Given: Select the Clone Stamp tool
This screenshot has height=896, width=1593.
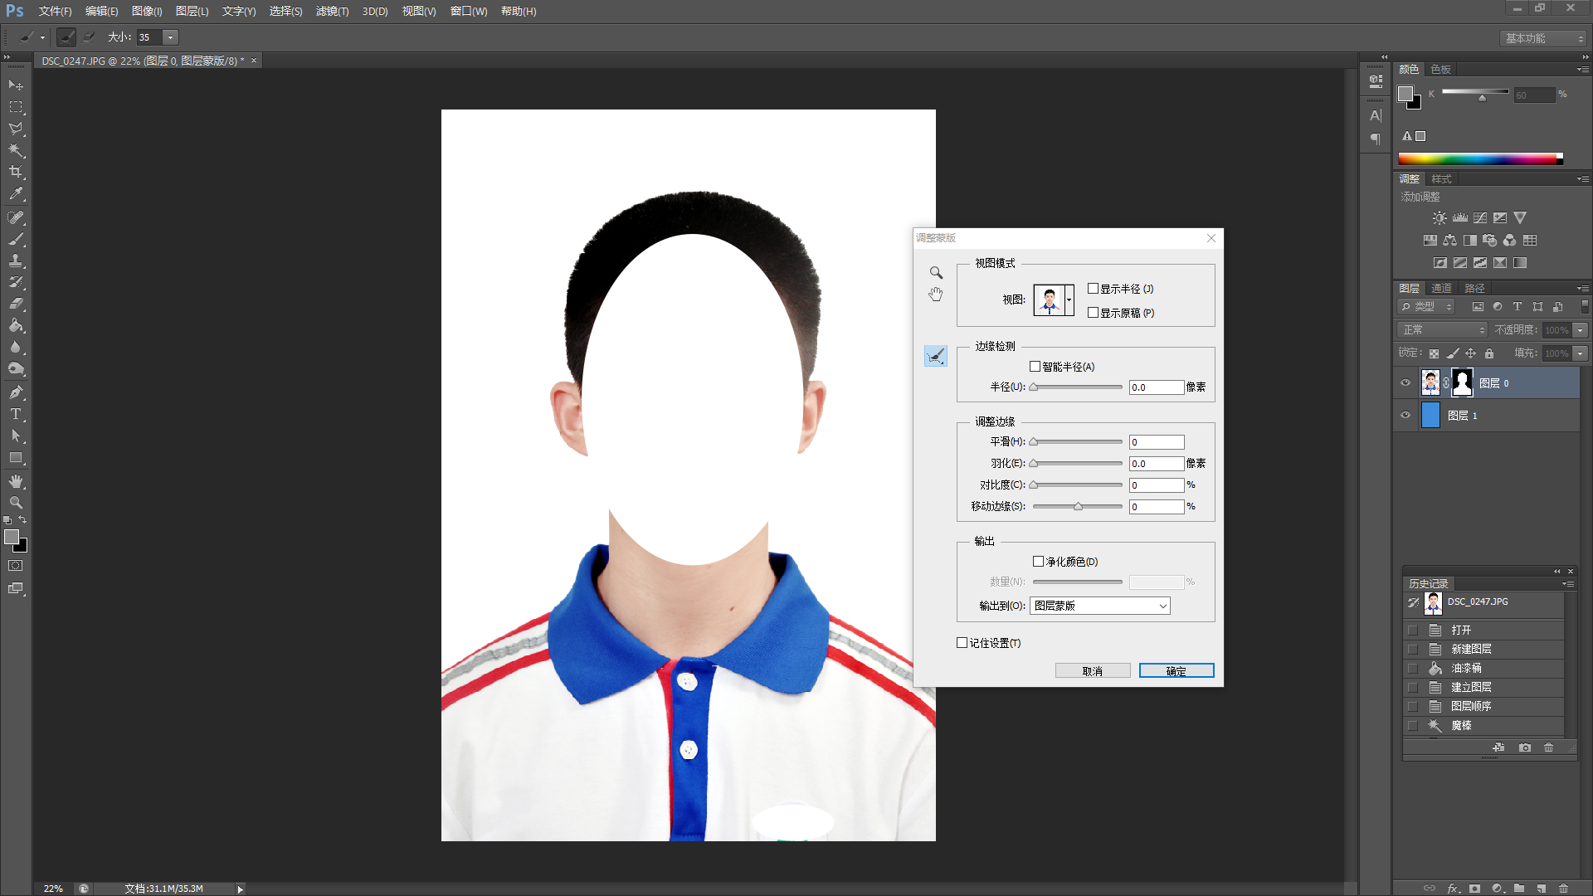Looking at the screenshot, I should coord(16,261).
